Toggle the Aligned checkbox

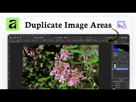(73, 40)
